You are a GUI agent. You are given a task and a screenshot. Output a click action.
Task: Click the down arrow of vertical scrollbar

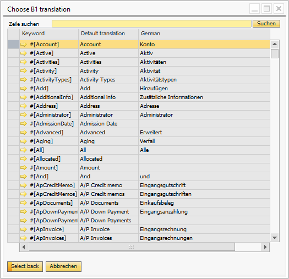click(275, 238)
